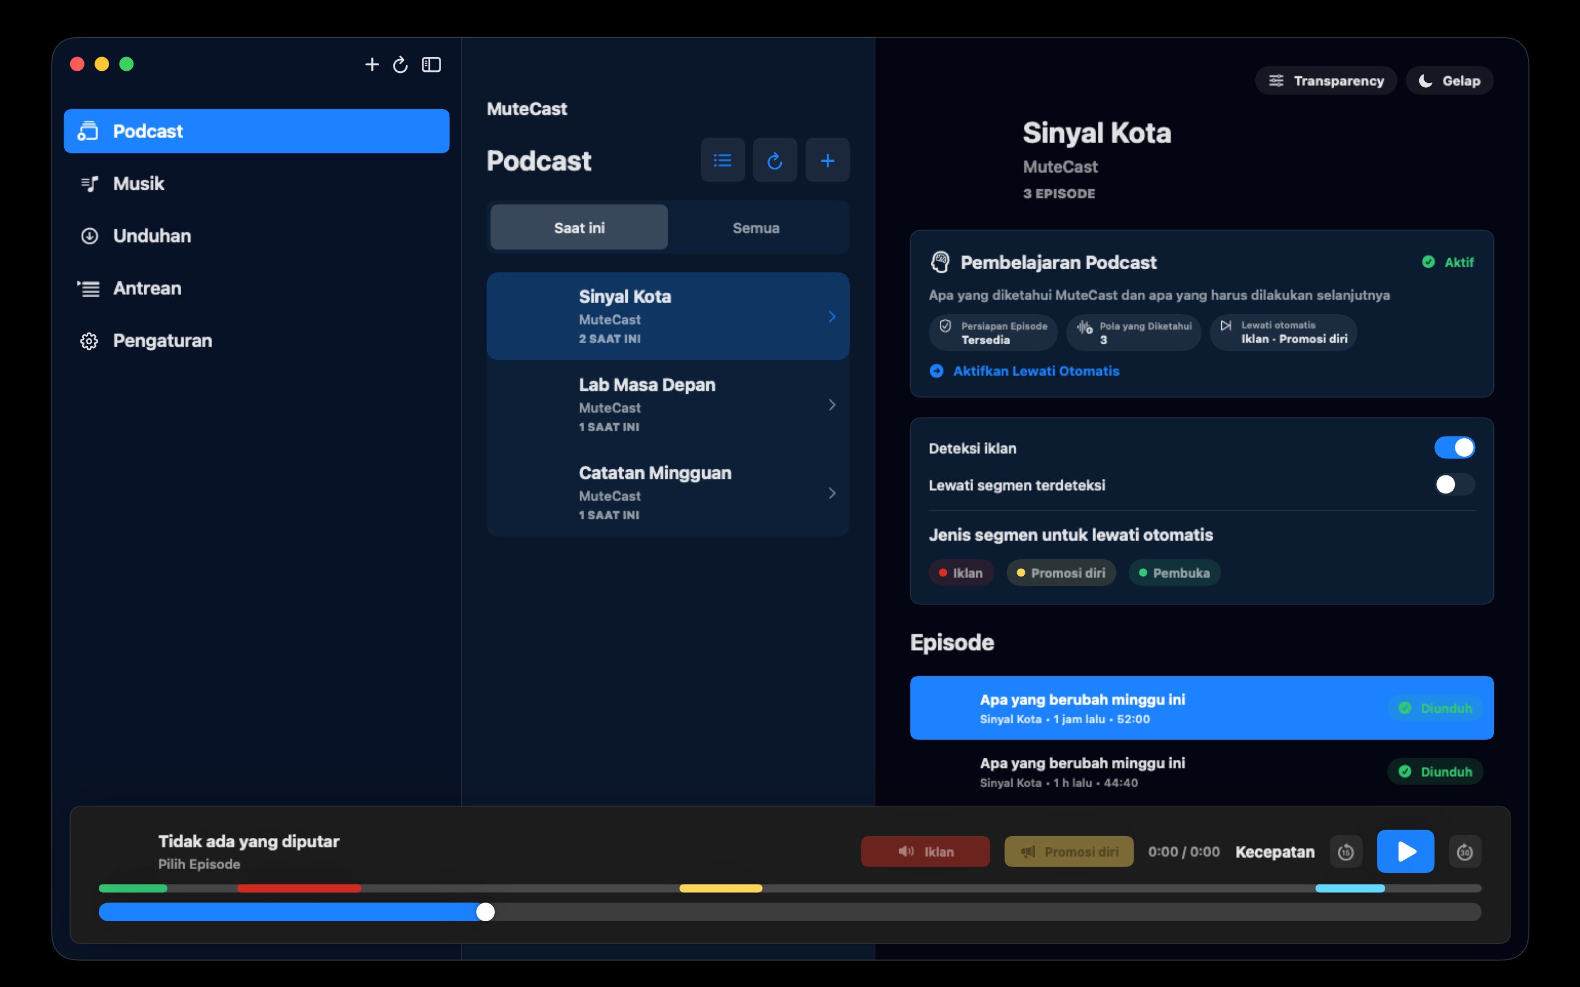Open the Podcast section in the sidebar

click(256, 131)
